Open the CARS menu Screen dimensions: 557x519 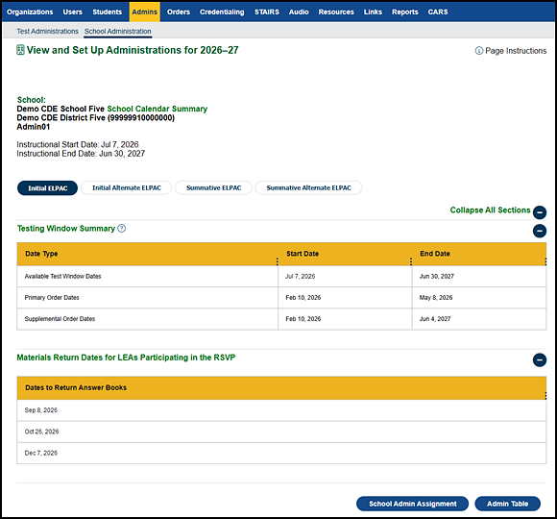point(438,12)
